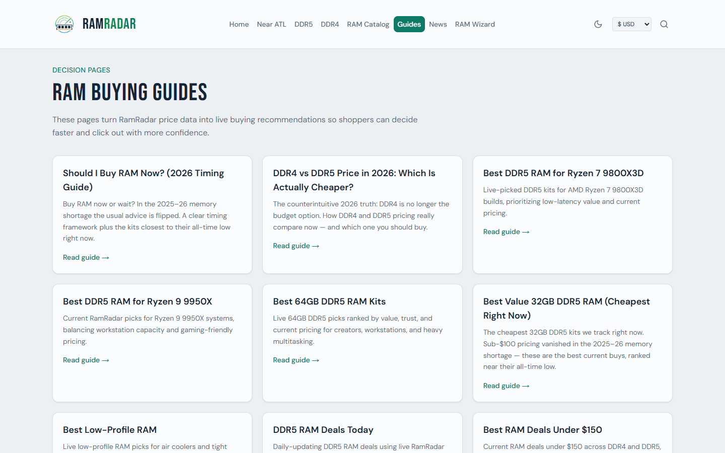Screen dimensions: 725x453
Task: Read guide for DDR4 vs DDR5 Price
Action: click(296, 246)
